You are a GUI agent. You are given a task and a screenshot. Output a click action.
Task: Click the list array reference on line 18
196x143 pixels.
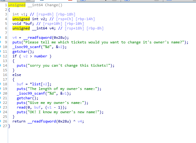pyautogui.click(x=36, y=84)
